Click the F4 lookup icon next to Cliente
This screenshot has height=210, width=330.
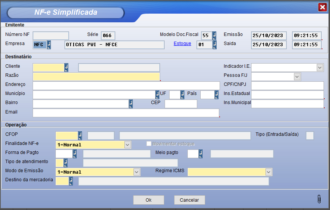coord(66,68)
